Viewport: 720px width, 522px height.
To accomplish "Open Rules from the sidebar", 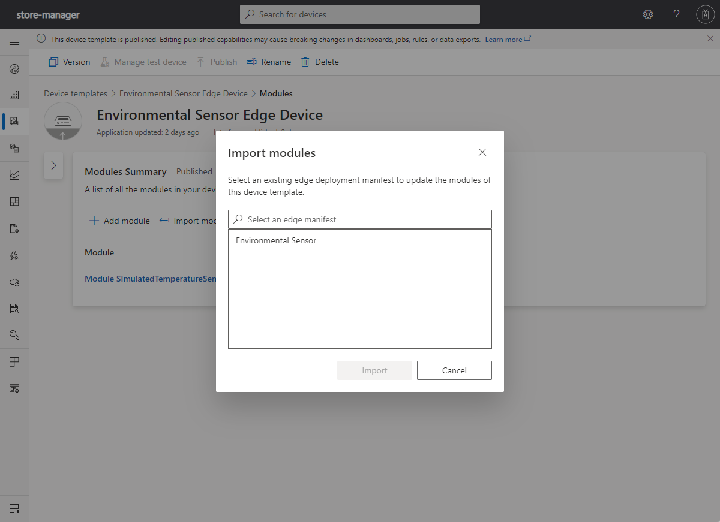I will coord(14,255).
